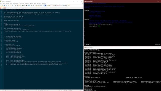Click the top terminal window's title icon

[85, 1]
